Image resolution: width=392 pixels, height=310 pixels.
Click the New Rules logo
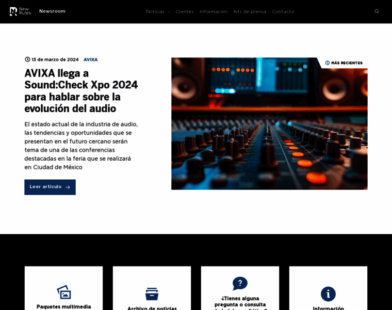point(20,11)
